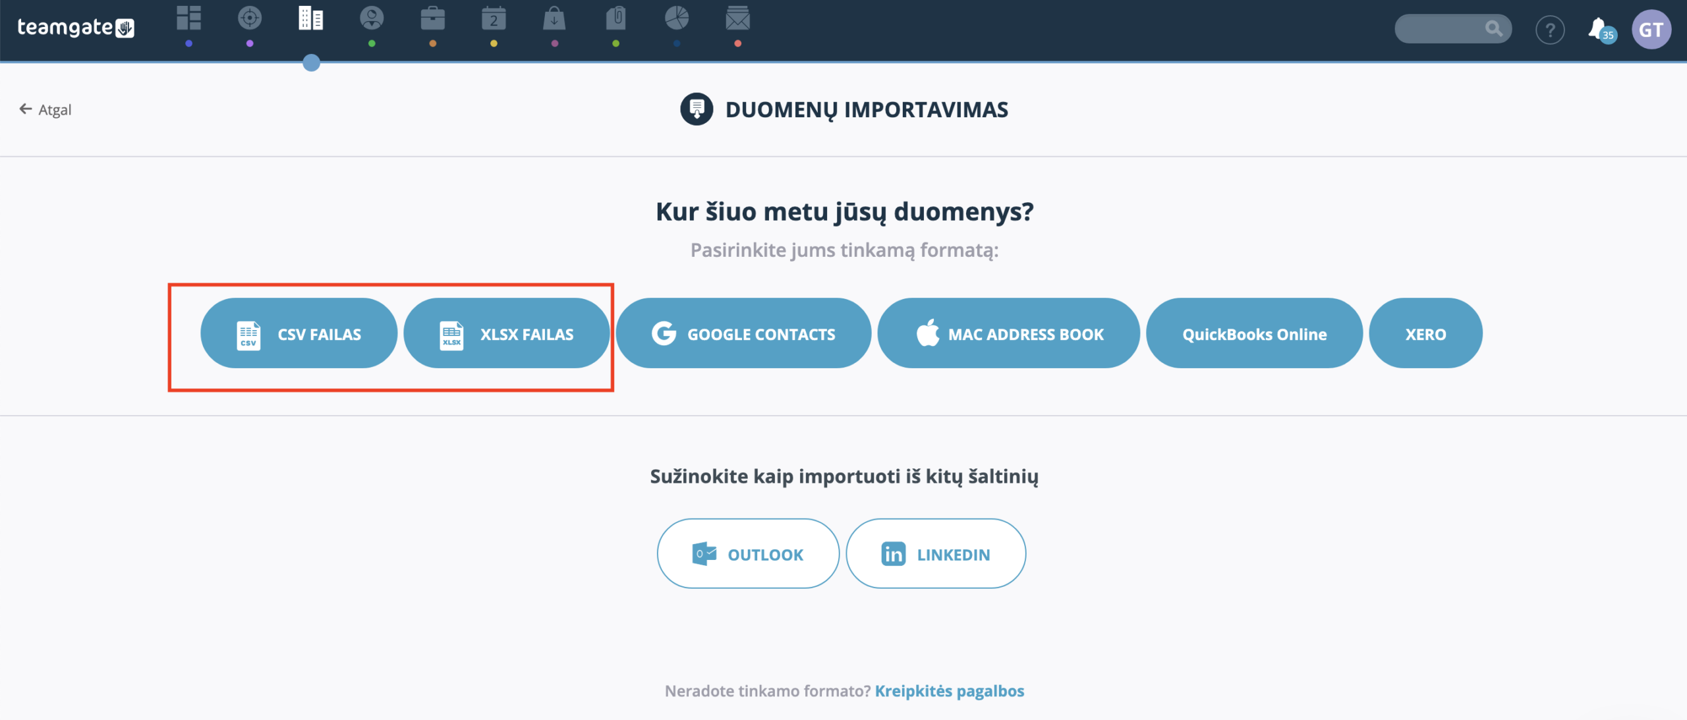Open the leads target icon
The image size is (1687, 720).
[250, 18]
